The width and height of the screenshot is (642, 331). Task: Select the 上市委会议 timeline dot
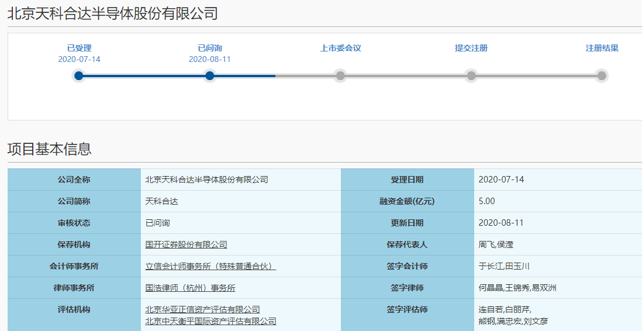pyautogui.click(x=340, y=75)
